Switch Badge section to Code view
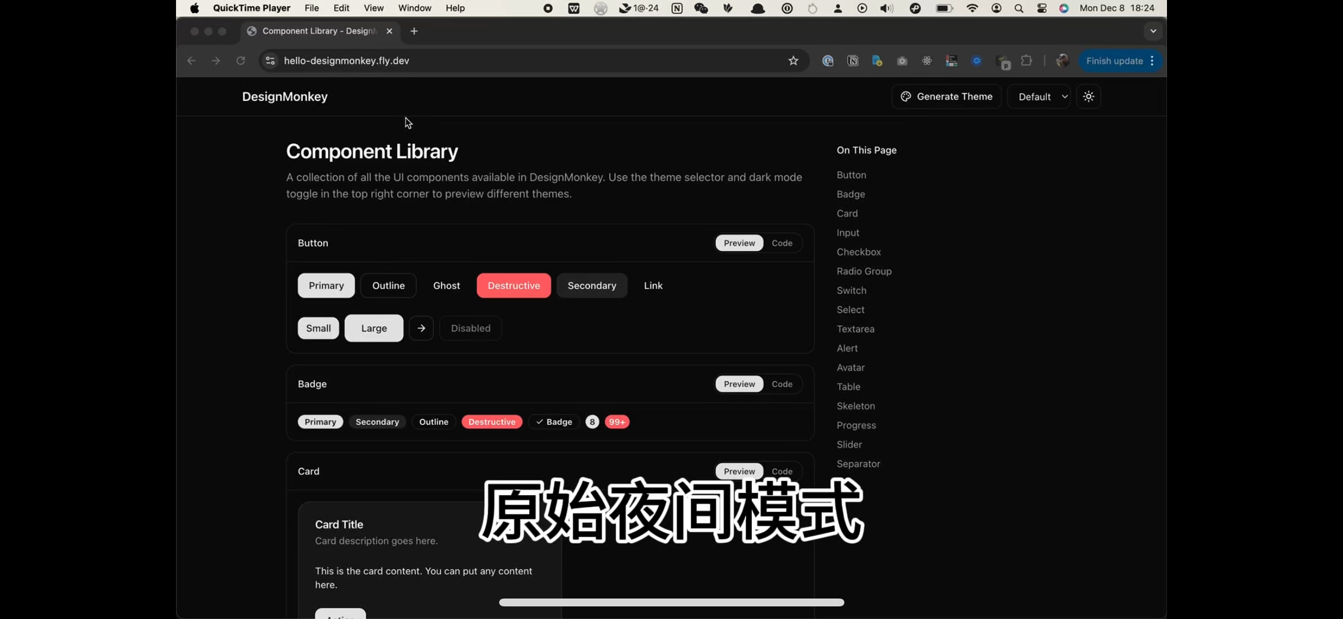Viewport: 1343px width, 619px height. pyautogui.click(x=782, y=384)
